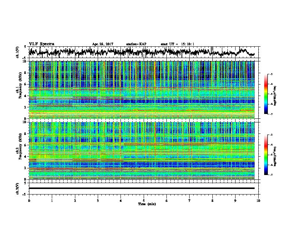Viewport: 291px width, 225px height.
Task: Click the time axis tick label "5"
Action: pyautogui.click(x=144, y=201)
